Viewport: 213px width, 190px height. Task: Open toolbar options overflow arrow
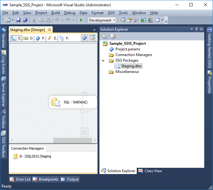coord(166,21)
